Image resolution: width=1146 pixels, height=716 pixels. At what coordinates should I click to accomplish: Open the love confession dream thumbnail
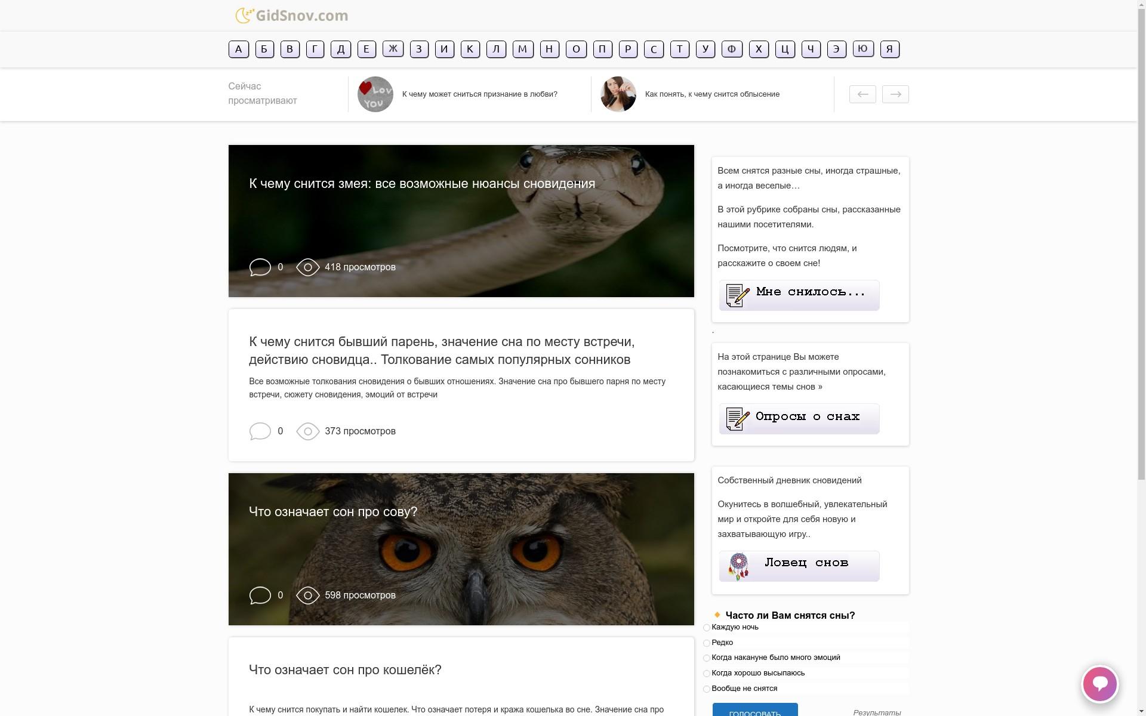point(375,94)
